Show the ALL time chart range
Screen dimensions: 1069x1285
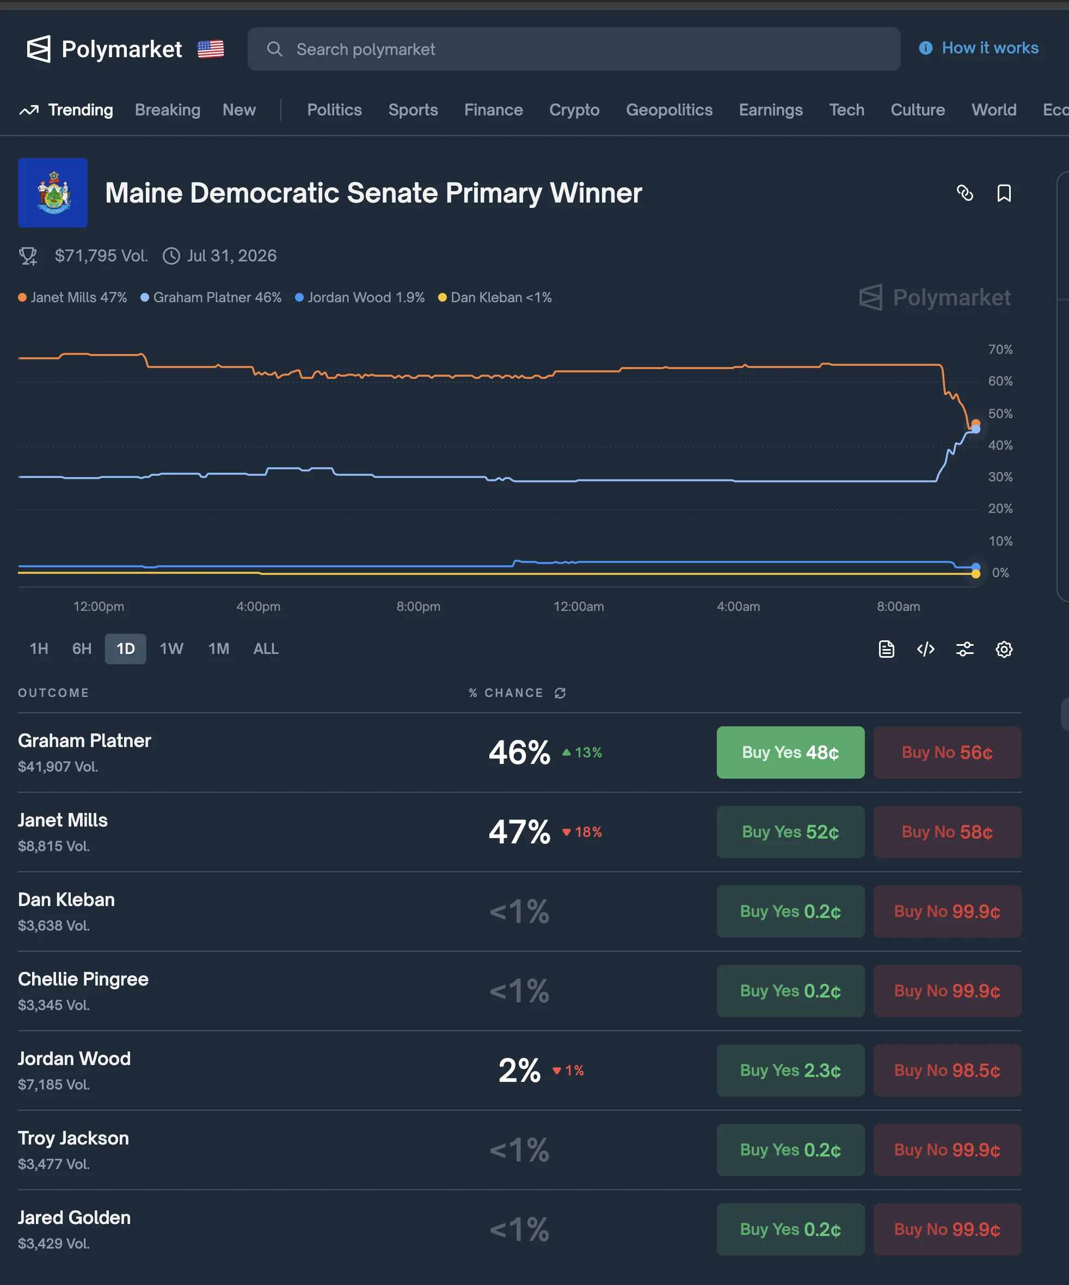click(x=266, y=649)
